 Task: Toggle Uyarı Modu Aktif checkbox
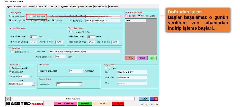[11, 20]
